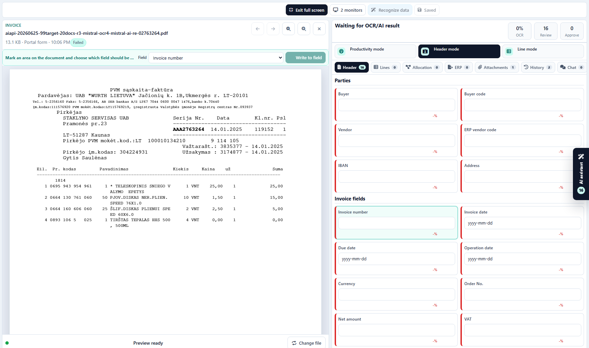The width and height of the screenshot is (589, 348).
Task: Click the Preview ready status text
Action: [148, 343]
